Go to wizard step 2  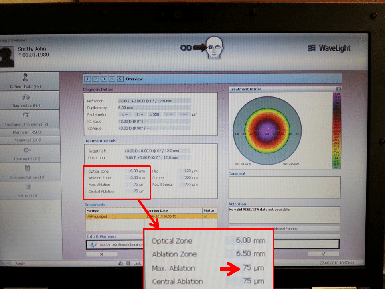pos(95,79)
